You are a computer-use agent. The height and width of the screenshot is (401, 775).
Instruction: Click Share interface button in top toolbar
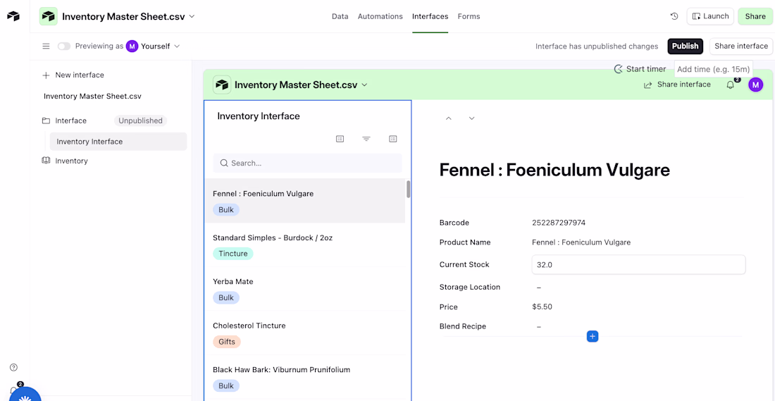pos(741,46)
